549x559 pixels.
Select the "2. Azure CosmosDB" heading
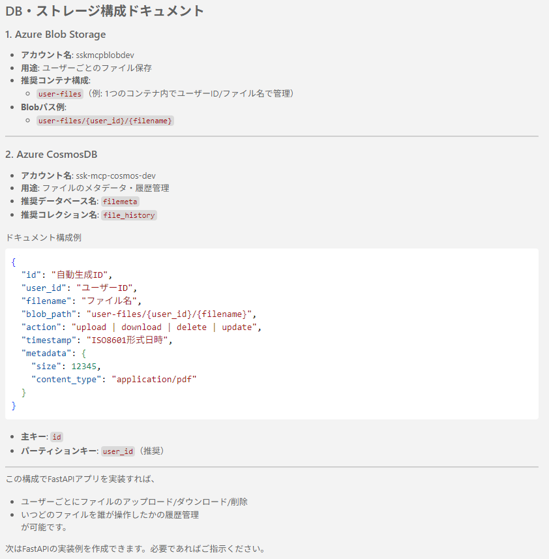[x=51, y=155]
